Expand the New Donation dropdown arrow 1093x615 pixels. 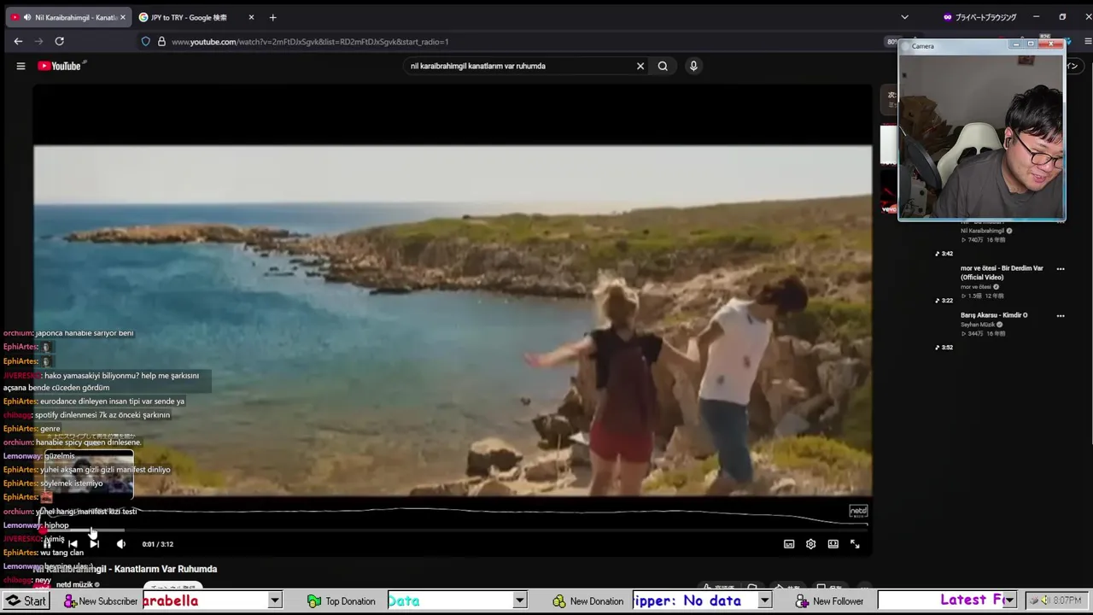[764, 600]
